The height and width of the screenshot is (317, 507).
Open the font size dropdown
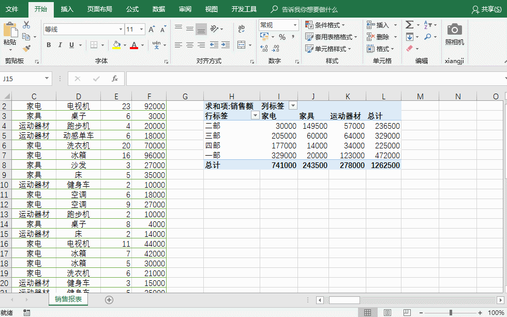tap(141, 29)
